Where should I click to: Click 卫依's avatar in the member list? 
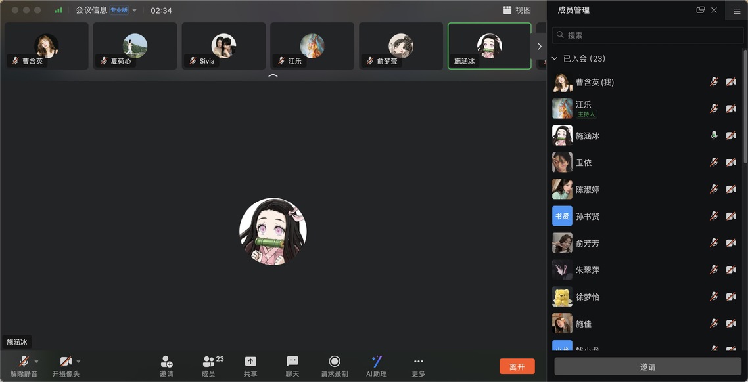tap(563, 162)
